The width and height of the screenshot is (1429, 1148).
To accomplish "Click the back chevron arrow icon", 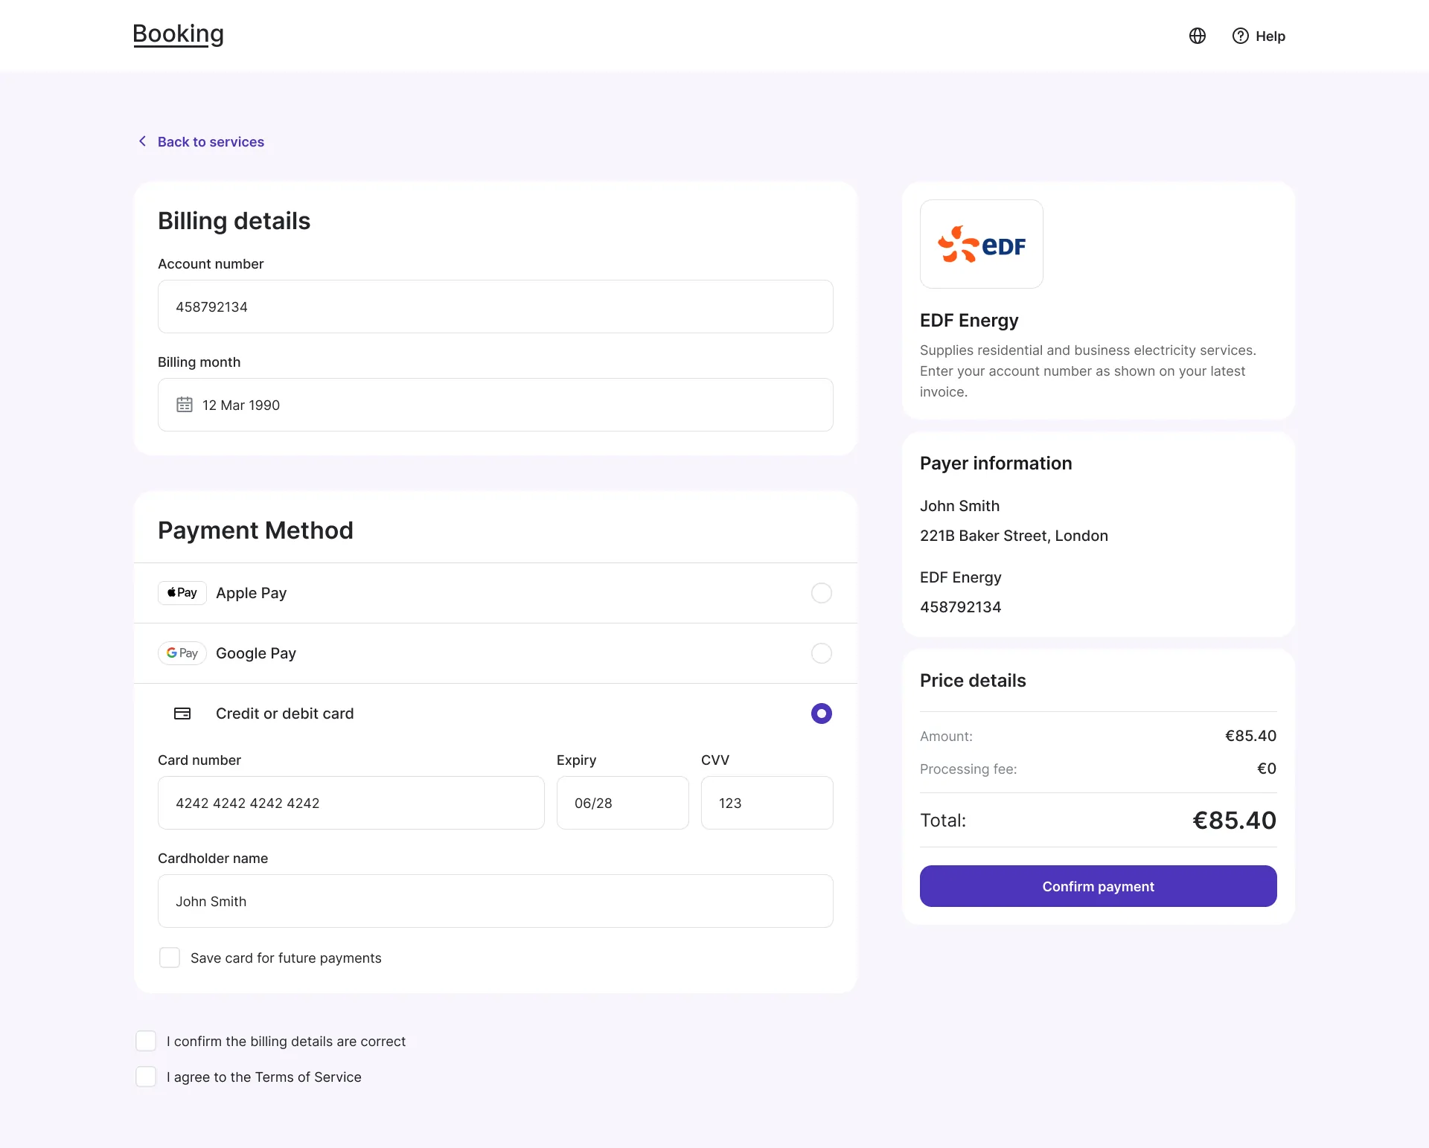I will pyautogui.click(x=142, y=141).
